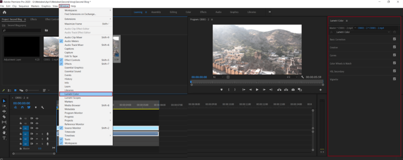Click Export Frame camera icon
This screenshot has width=403, height=160.
(x=293, y=90)
